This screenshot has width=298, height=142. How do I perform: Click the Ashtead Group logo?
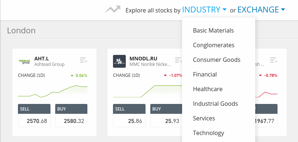(24, 61)
